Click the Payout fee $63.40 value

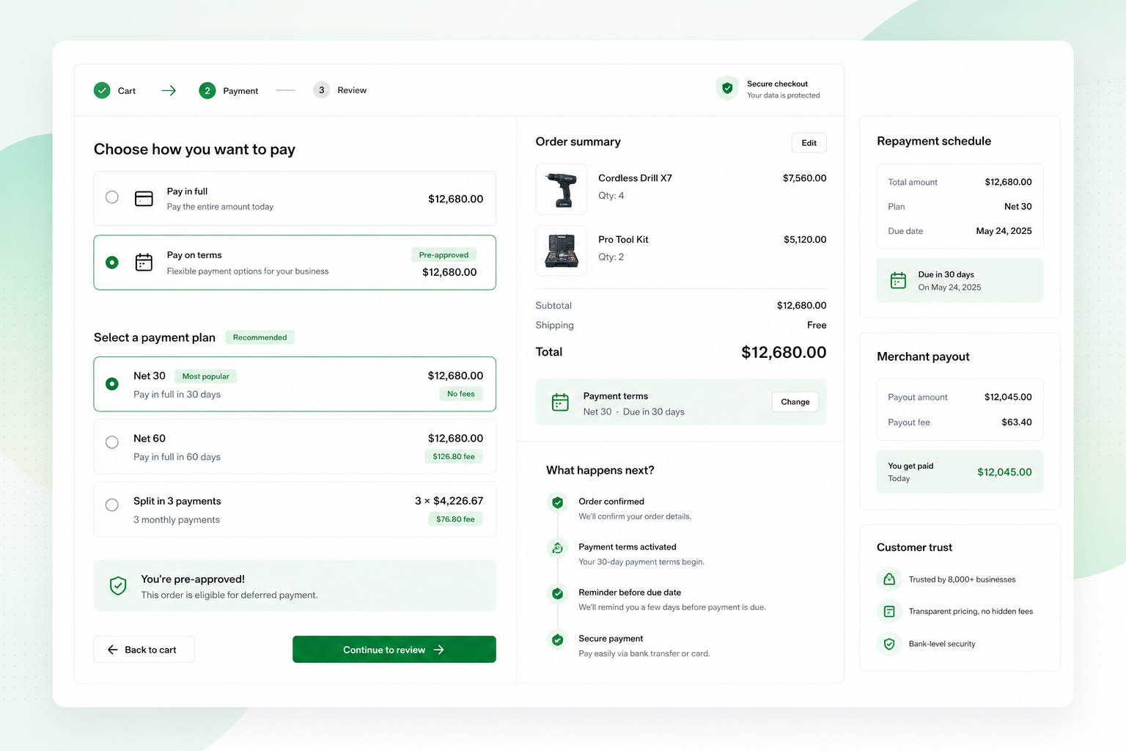tap(1016, 422)
